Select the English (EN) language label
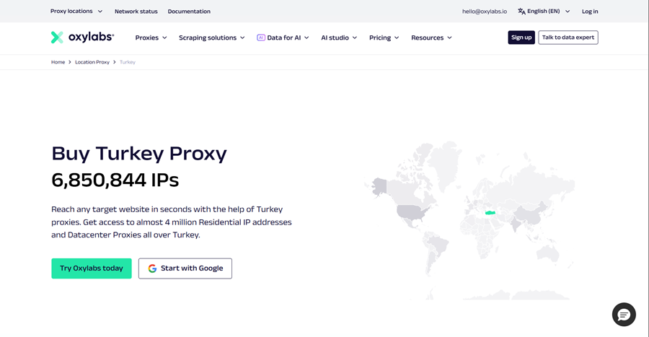This screenshot has height=337, width=649. pos(544,11)
